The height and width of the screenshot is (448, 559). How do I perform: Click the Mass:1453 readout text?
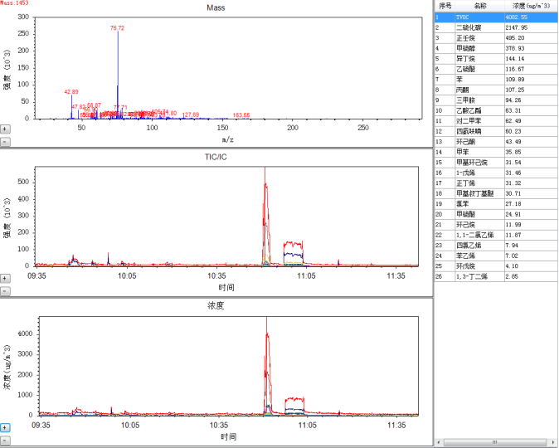[14, 2]
